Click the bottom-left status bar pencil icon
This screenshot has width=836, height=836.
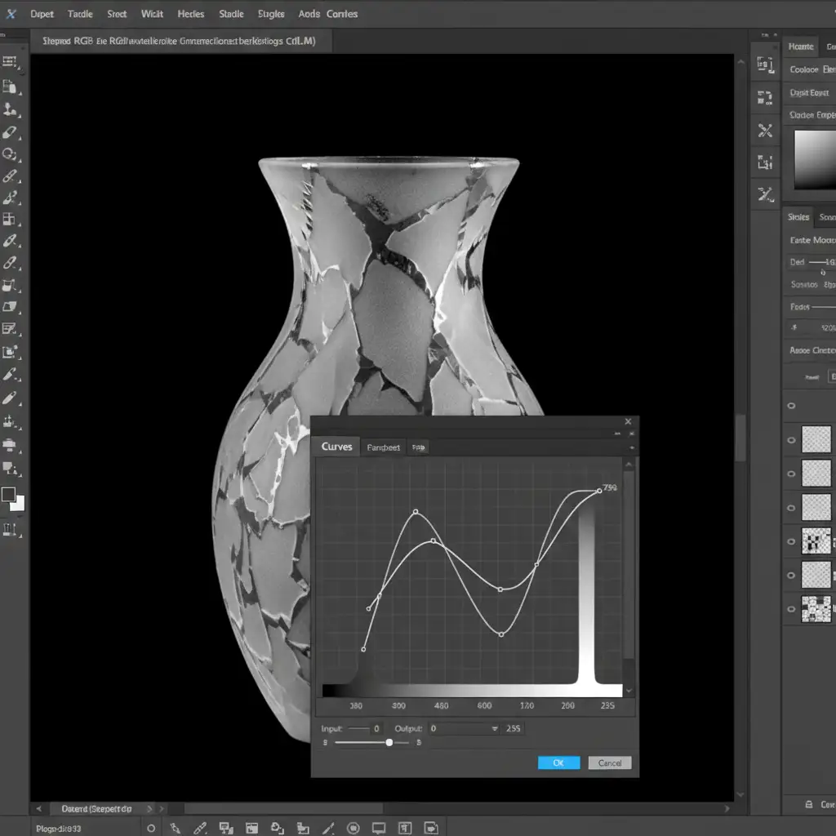point(200,827)
